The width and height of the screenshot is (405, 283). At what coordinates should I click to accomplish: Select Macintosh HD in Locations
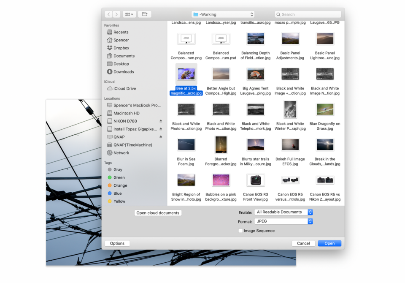click(x=126, y=113)
